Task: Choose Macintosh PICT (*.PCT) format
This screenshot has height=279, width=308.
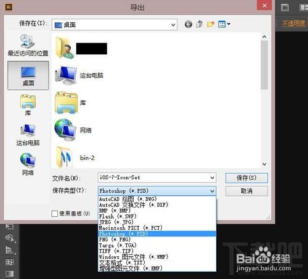Action: point(157,228)
